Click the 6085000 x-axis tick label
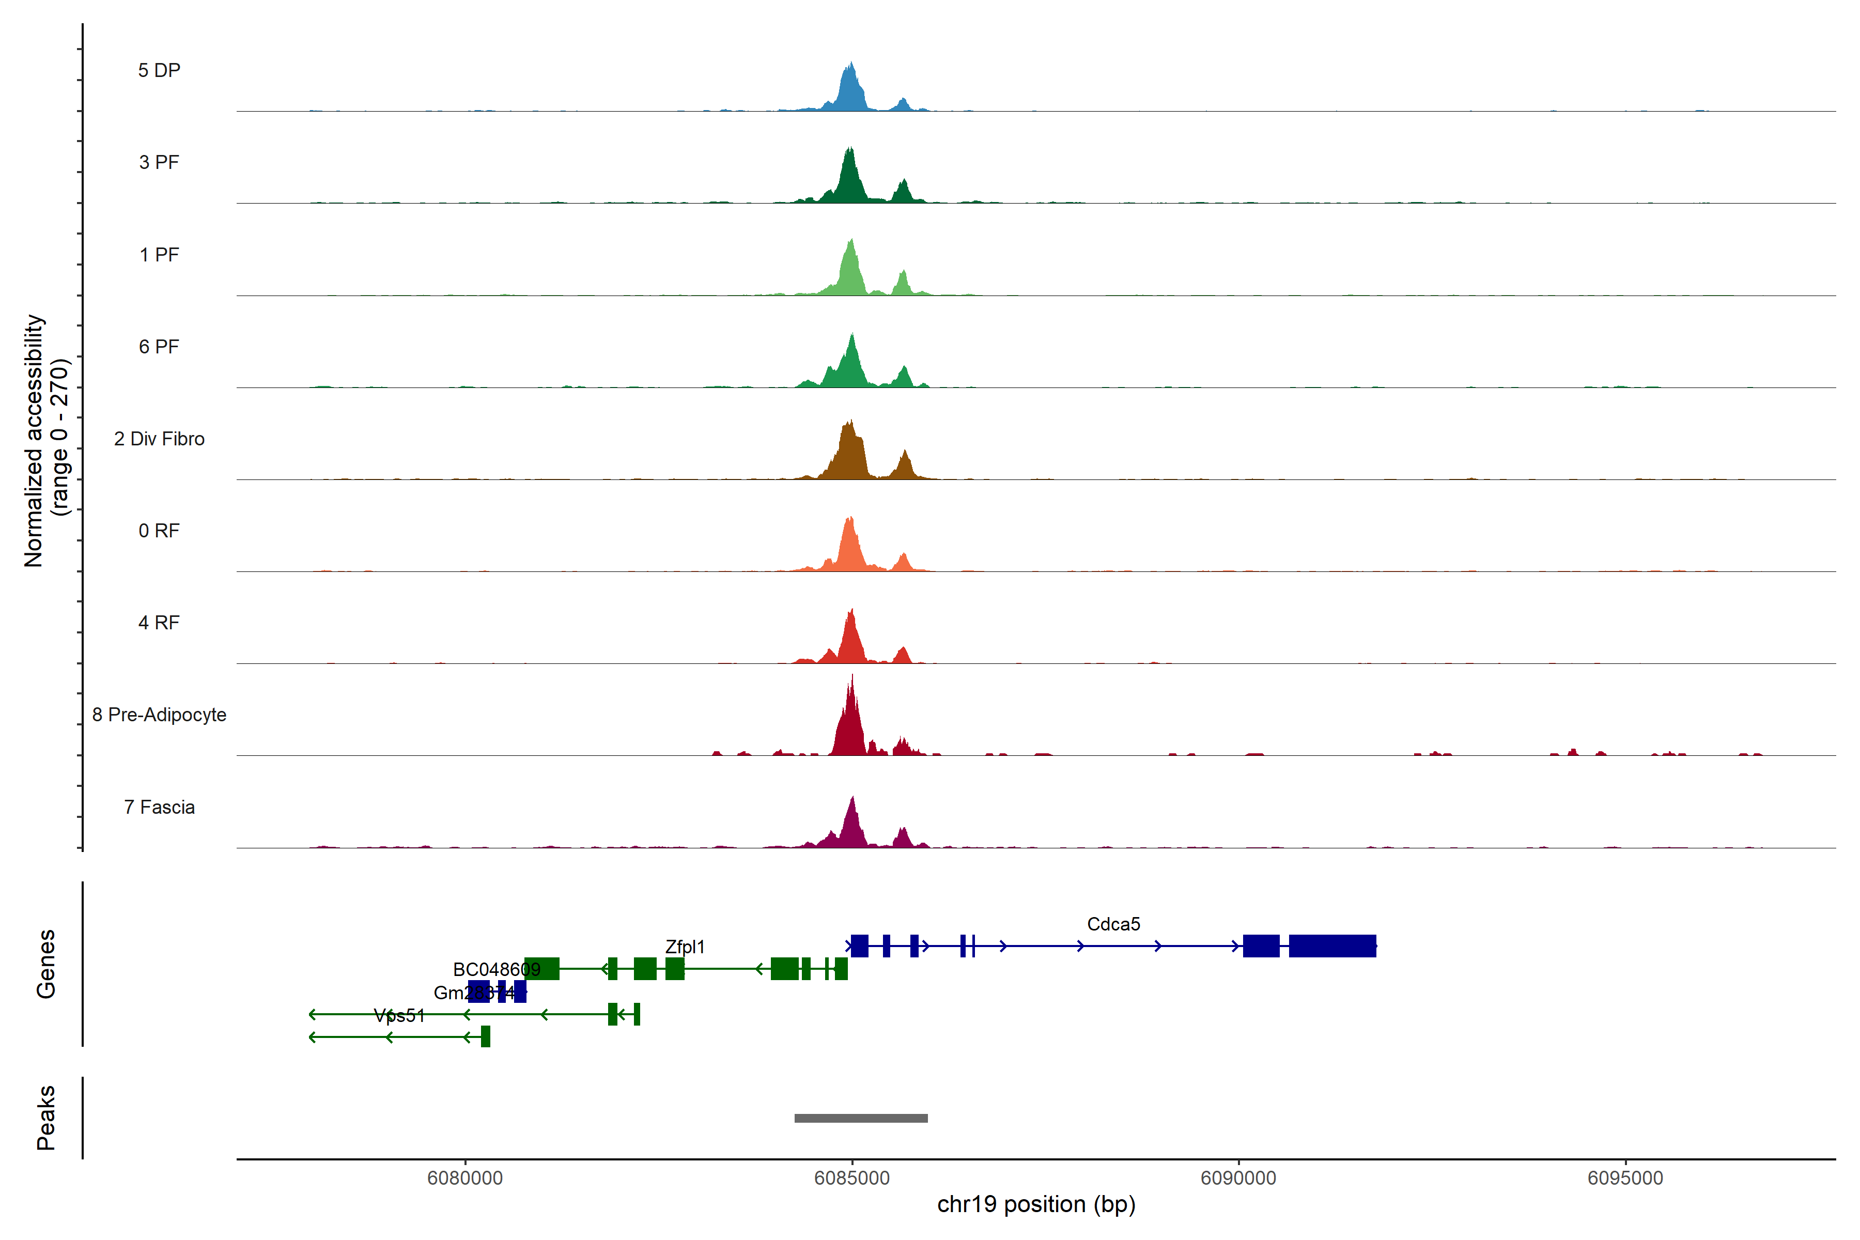 851,1177
